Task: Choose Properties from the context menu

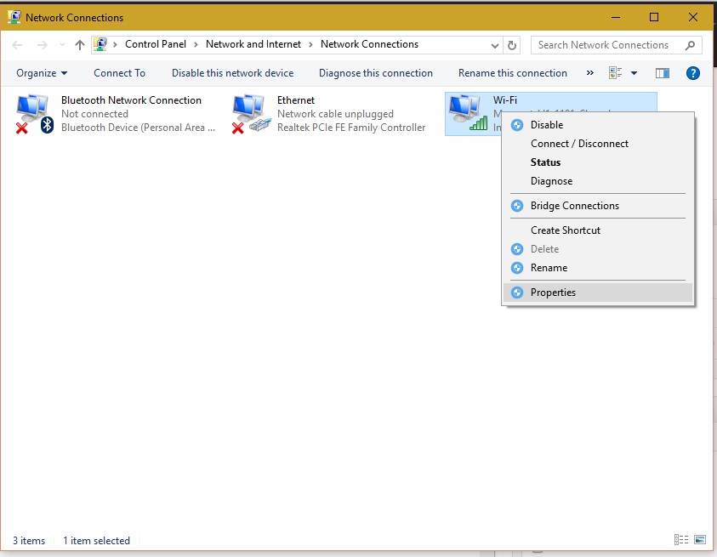Action: click(553, 293)
